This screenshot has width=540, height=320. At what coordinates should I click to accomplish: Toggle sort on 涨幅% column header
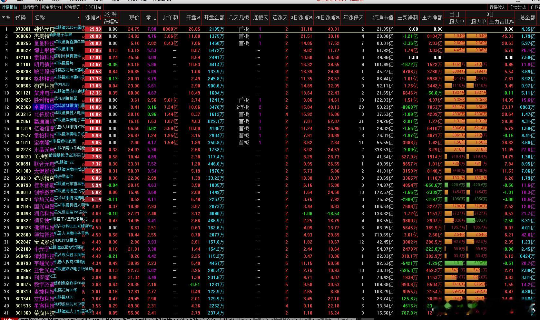coord(93,17)
